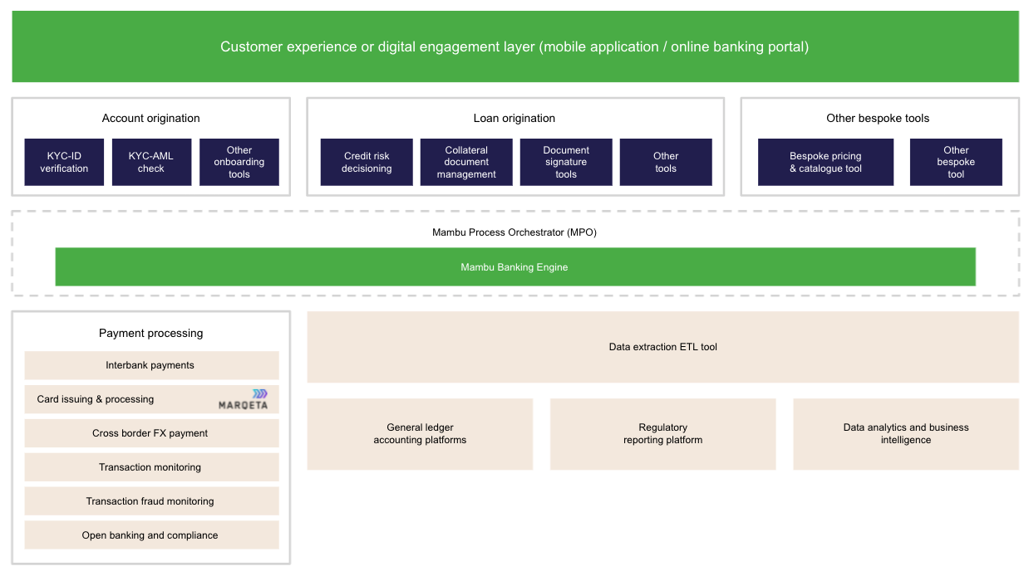Click the Marqeta logo icon
Screen dimensions: 1029x576
[244, 399]
